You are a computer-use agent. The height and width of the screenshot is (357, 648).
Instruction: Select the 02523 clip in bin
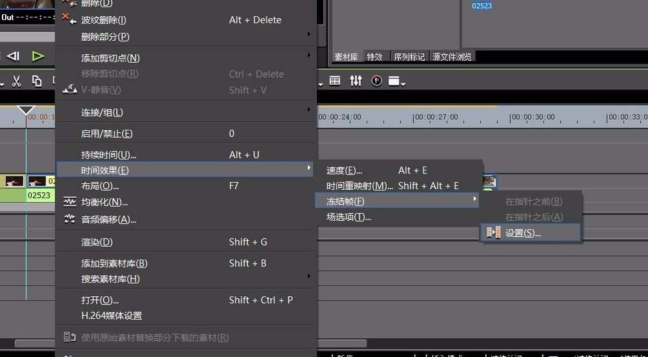pos(482,6)
